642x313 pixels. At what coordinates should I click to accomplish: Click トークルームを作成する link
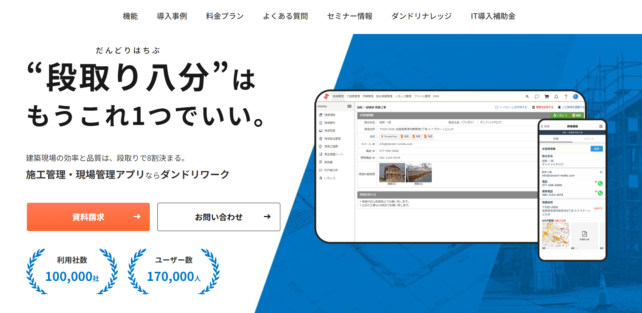(511, 107)
